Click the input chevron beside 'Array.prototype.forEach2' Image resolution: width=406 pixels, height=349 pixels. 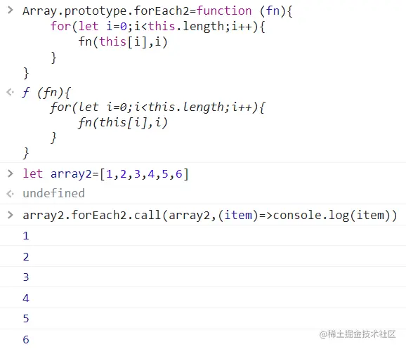10,10
